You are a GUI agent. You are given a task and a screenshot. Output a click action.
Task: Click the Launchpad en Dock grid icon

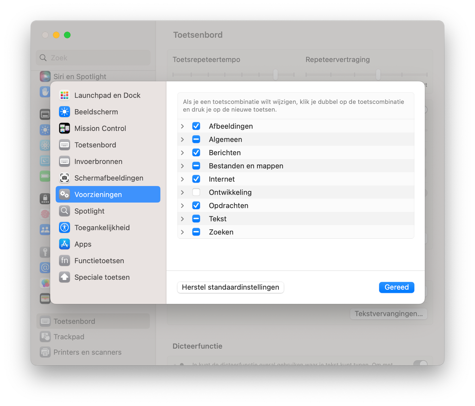[64, 95]
